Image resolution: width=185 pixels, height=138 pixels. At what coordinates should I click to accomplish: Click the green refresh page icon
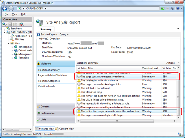[163, 8]
